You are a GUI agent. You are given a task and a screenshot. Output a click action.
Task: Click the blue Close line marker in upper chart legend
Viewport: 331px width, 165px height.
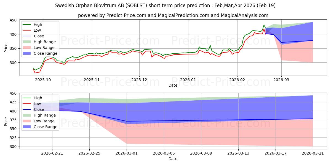click(x=28, y=36)
